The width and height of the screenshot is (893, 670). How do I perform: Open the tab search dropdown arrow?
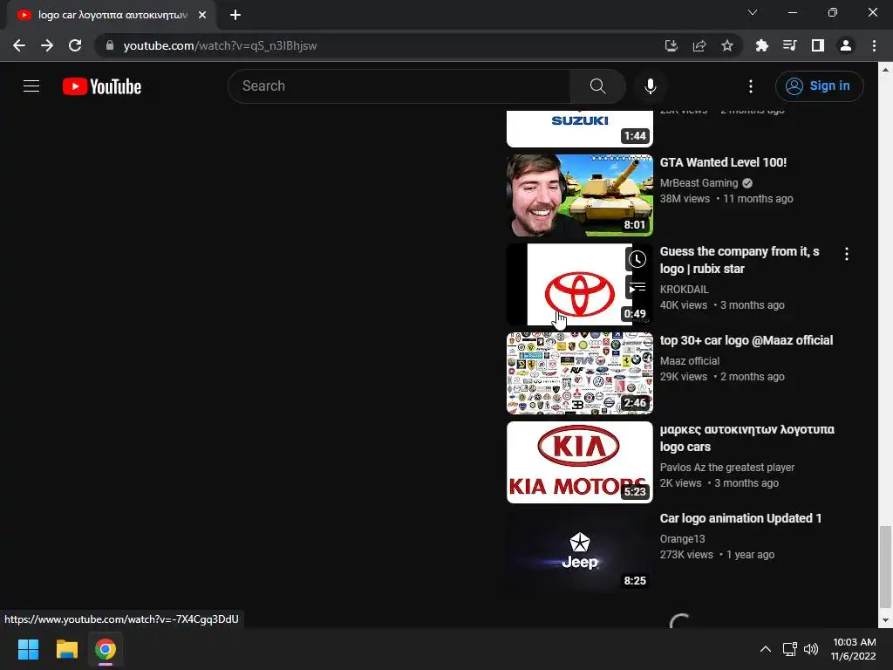click(753, 12)
